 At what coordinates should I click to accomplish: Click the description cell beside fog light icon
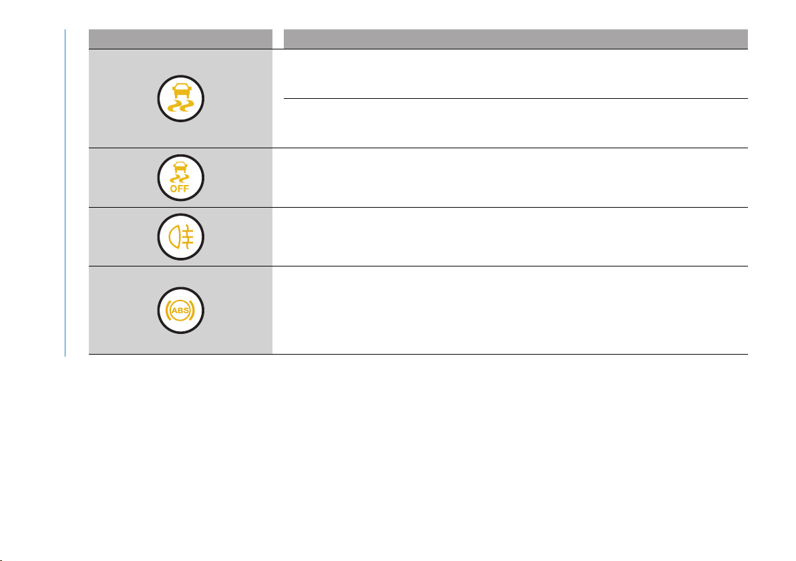(510, 236)
